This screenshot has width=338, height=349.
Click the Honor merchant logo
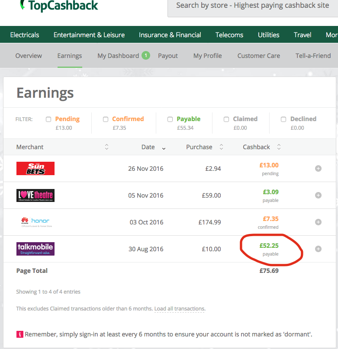pyautogui.click(x=35, y=222)
